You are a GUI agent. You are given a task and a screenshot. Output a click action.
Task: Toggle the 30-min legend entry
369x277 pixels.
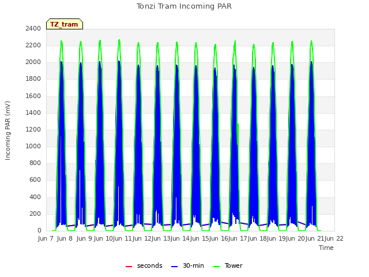pos(187,265)
